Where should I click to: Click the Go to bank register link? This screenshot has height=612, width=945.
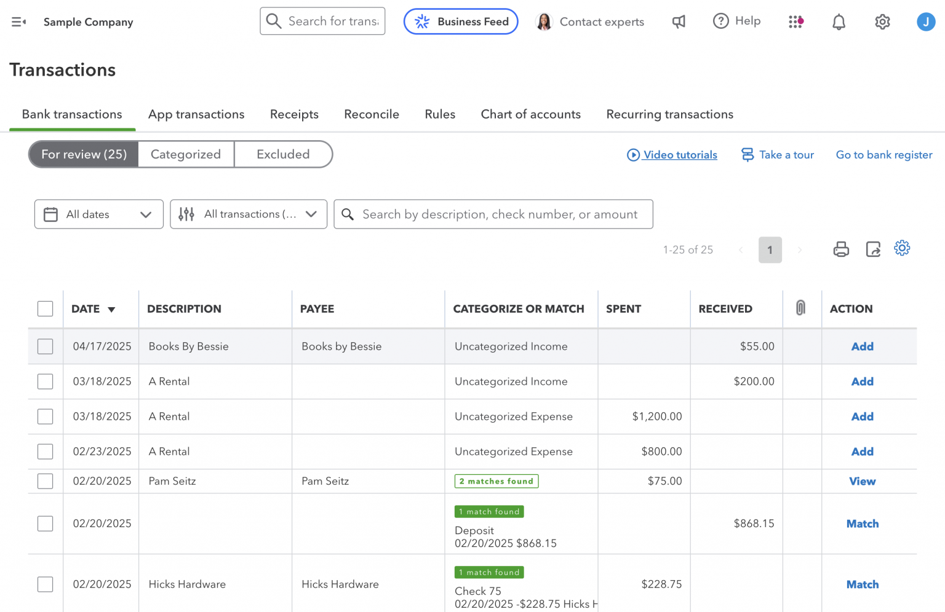click(x=884, y=155)
